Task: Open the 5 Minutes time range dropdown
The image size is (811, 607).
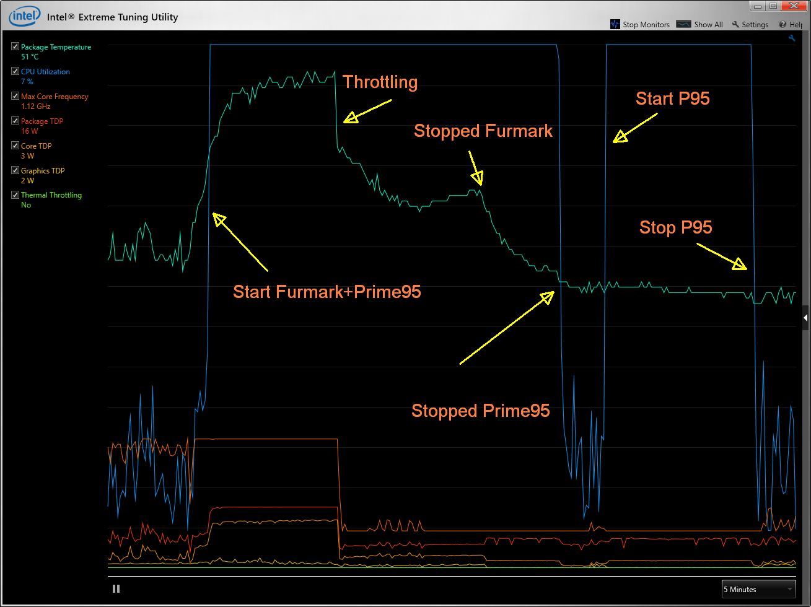Action: pos(759,589)
